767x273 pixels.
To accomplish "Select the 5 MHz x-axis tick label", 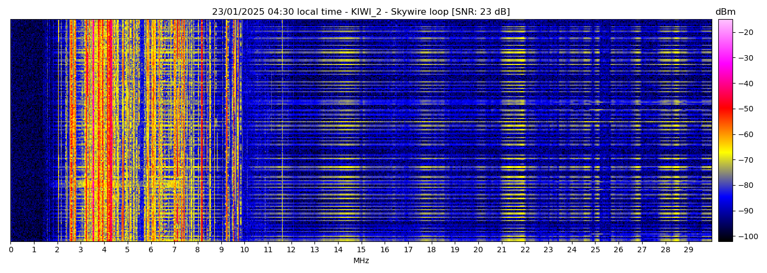I will pyautogui.click(x=128, y=250).
